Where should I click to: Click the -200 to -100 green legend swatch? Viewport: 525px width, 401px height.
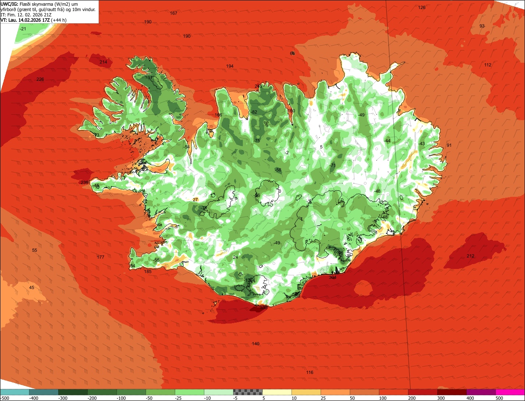102,392
